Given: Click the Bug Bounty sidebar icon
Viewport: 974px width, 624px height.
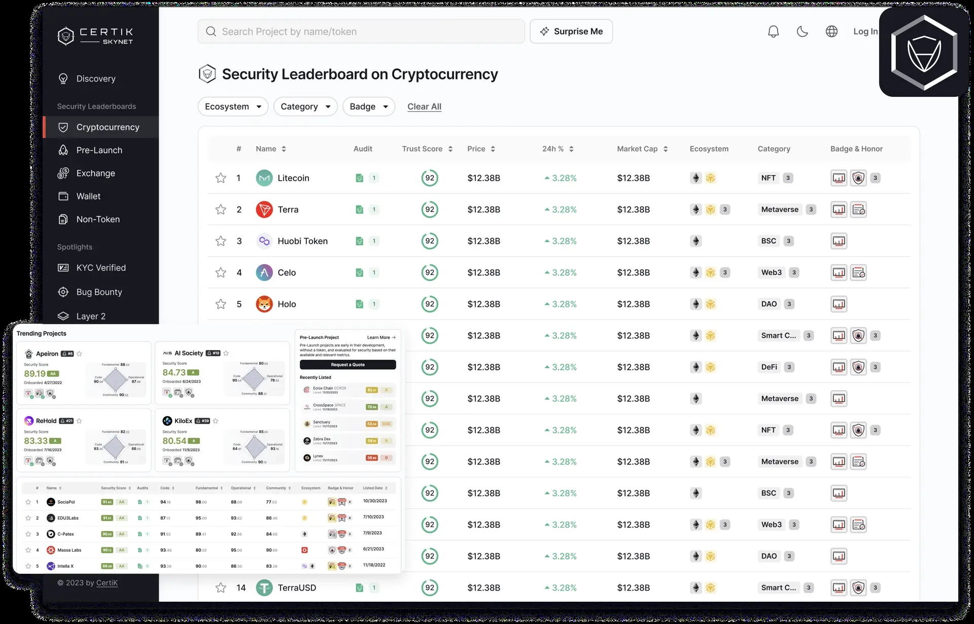Looking at the screenshot, I should (63, 292).
